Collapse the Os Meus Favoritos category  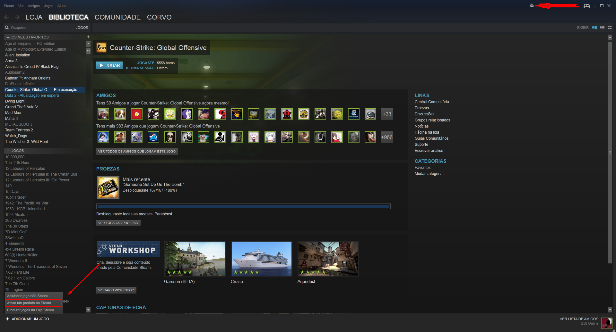(x=8, y=37)
